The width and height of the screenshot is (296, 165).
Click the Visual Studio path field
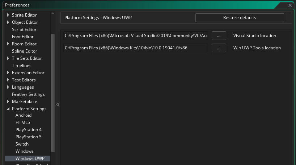click(135, 36)
